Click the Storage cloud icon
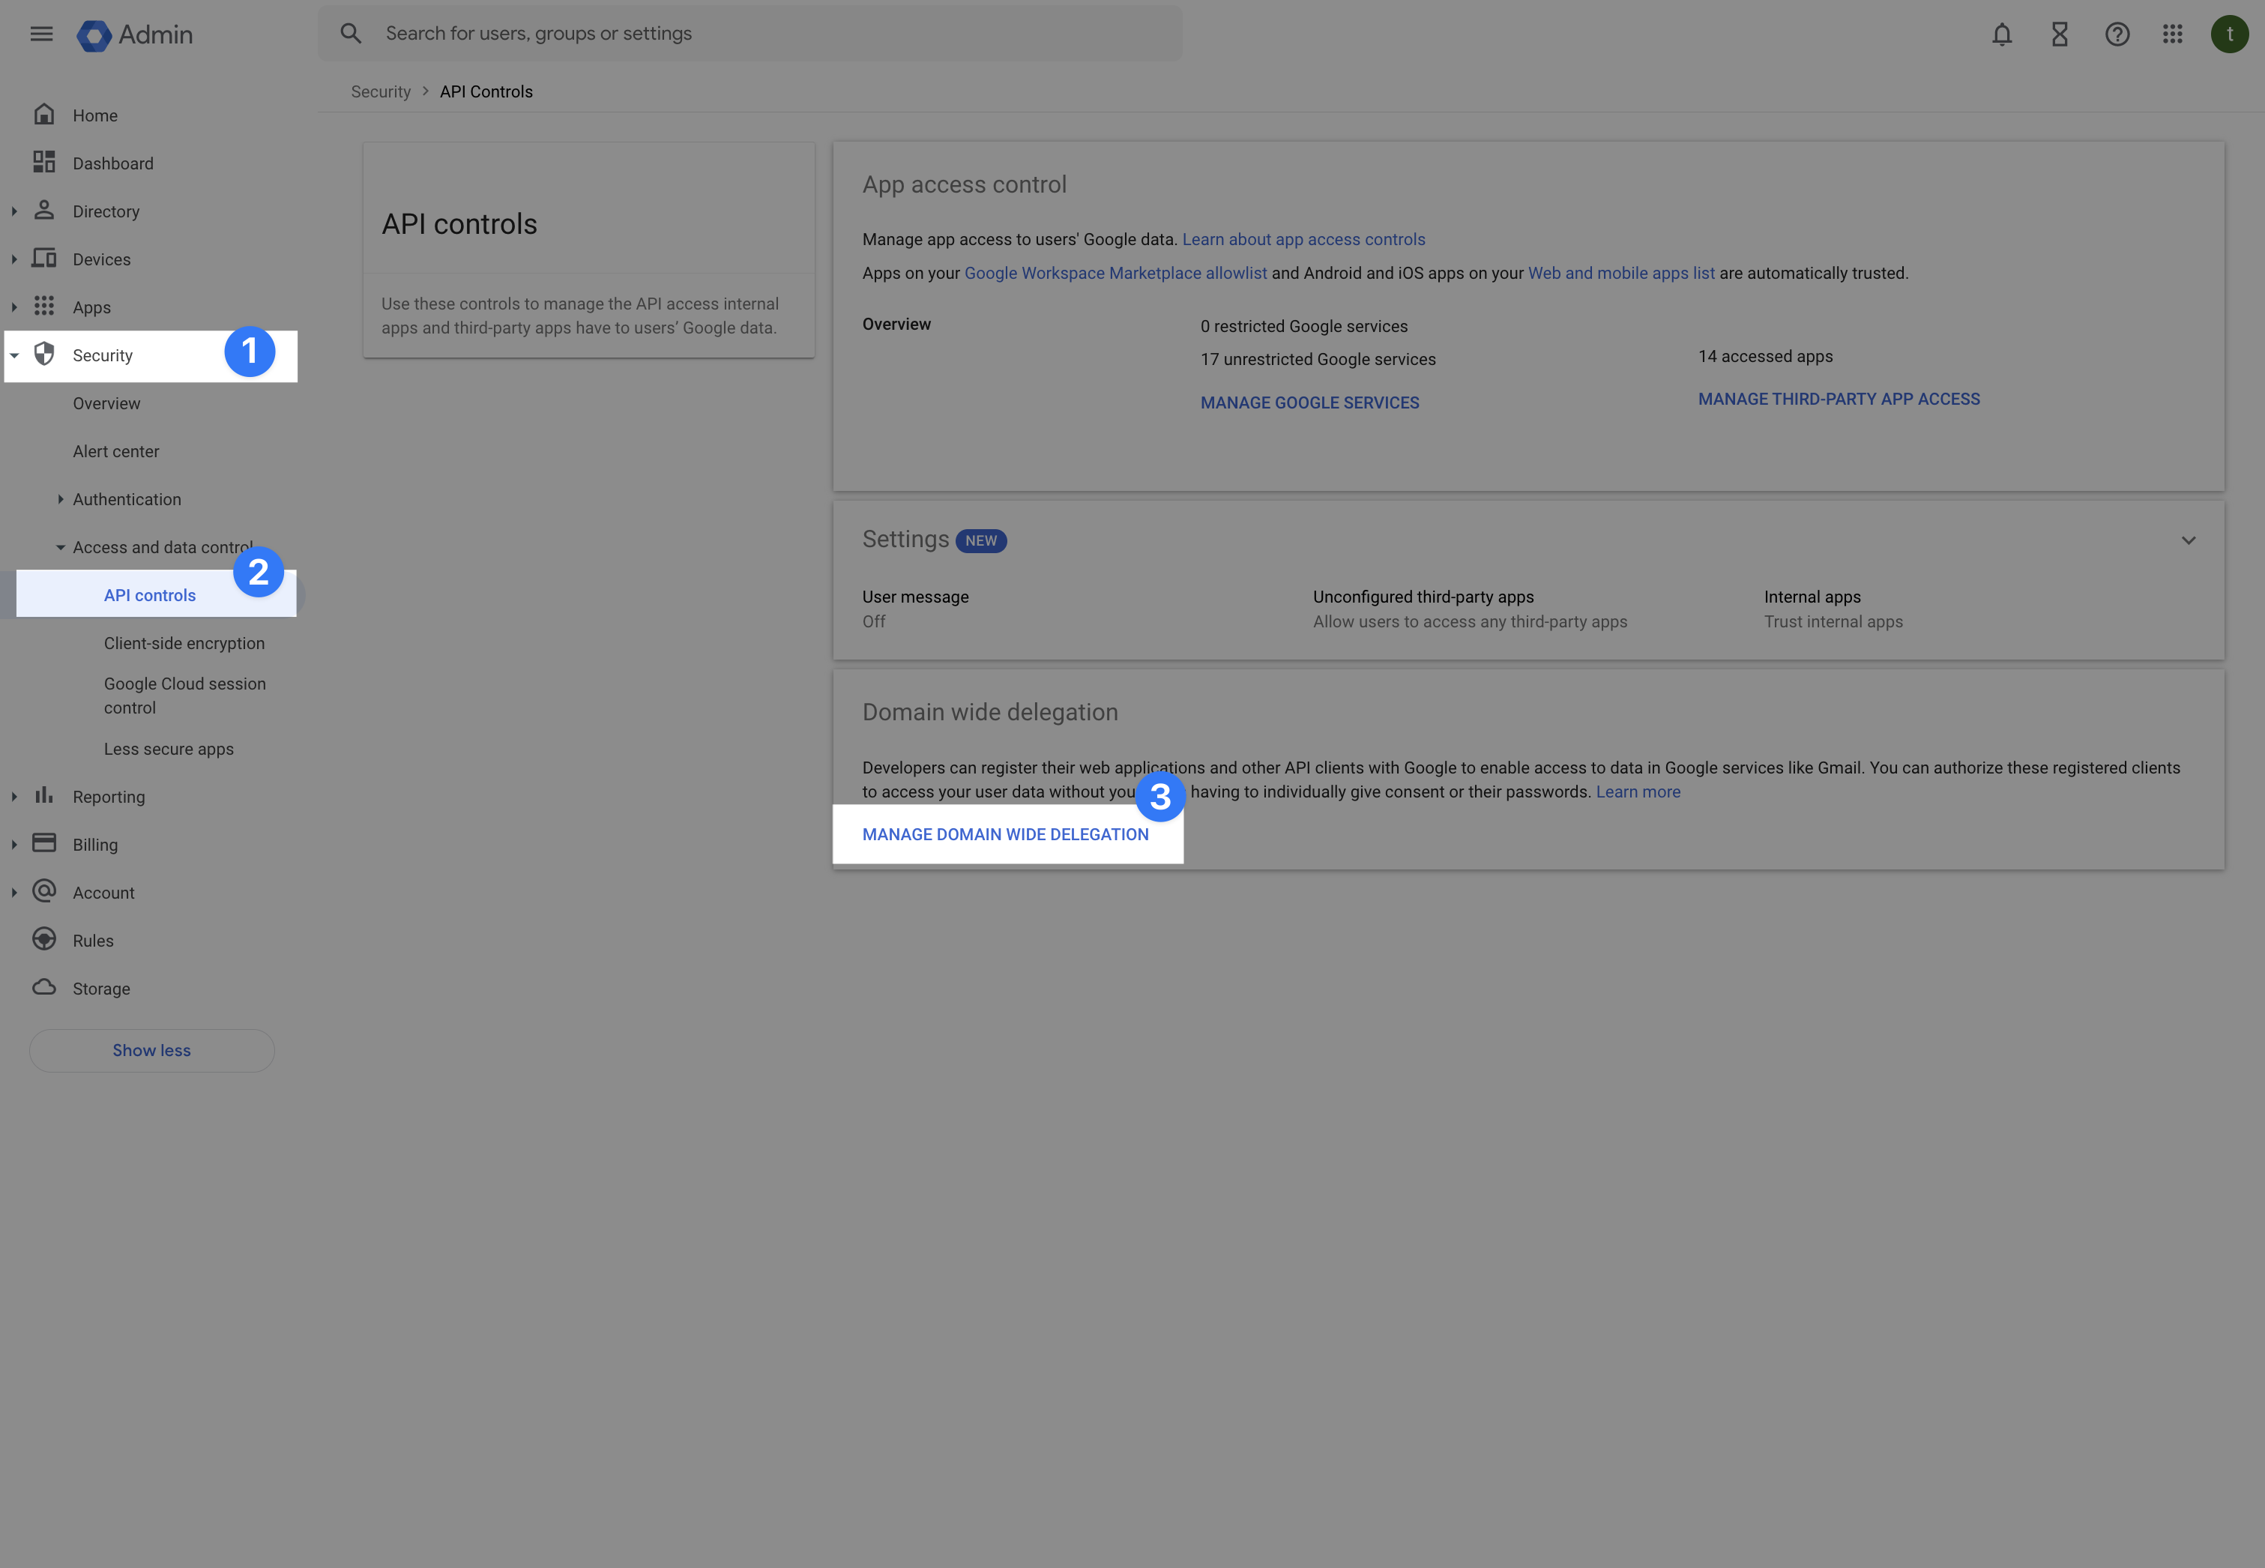The image size is (2265, 1568). (44, 987)
